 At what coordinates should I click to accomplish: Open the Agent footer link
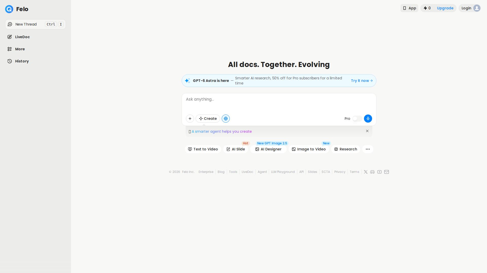tap(262, 172)
